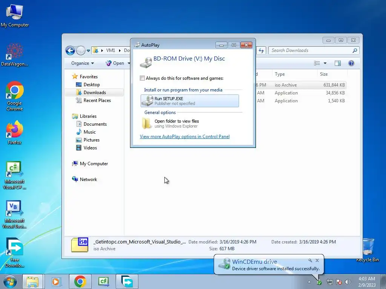Select the 1,540 KB Application row
The height and width of the screenshot is (289, 386).
point(301,101)
